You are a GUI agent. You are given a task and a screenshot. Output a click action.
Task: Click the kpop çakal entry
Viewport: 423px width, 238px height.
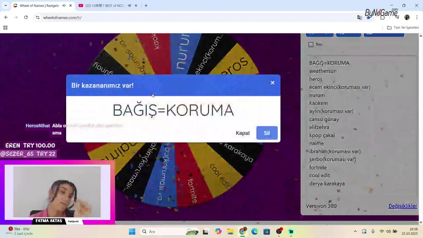point(322,135)
